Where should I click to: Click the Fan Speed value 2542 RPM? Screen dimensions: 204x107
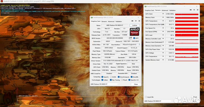click(170, 32)
